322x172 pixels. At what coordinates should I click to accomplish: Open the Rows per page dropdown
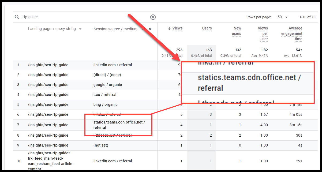pyautogui.click(x=283, y=17)
